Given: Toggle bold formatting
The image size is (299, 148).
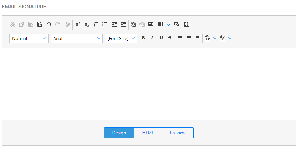Looking at the screenshot, I should coord(143,38).
